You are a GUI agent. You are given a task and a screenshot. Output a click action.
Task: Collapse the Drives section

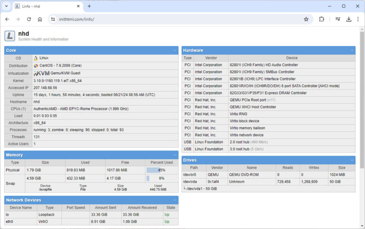point(352,160)
